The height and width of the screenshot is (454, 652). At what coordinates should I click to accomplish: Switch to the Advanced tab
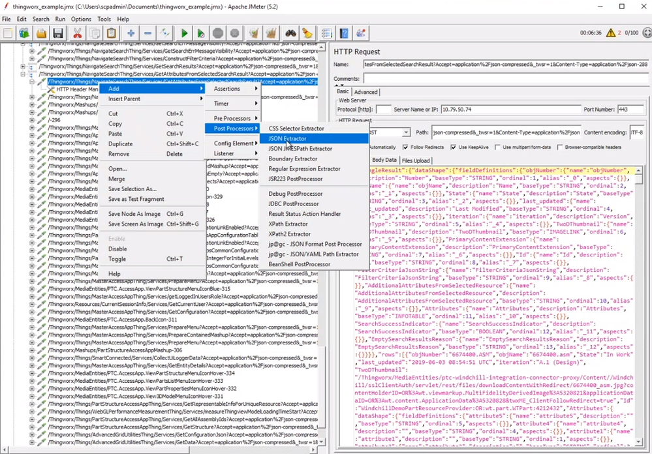(x=365, y=92)
